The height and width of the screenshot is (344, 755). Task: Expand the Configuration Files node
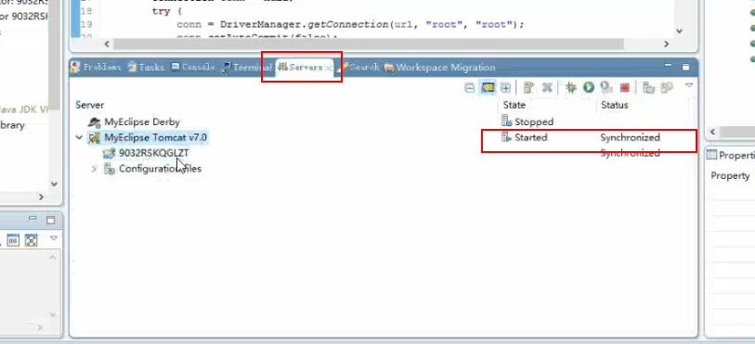point(94,169)
